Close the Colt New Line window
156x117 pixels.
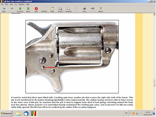[x=154, y=1]
